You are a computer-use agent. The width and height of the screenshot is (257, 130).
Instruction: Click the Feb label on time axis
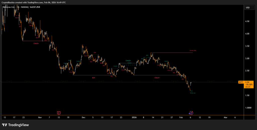[x=181, y=117]
